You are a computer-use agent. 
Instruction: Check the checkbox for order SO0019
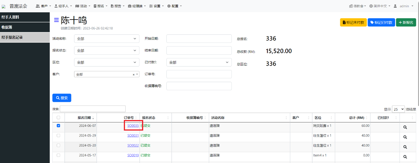point(58,155)
